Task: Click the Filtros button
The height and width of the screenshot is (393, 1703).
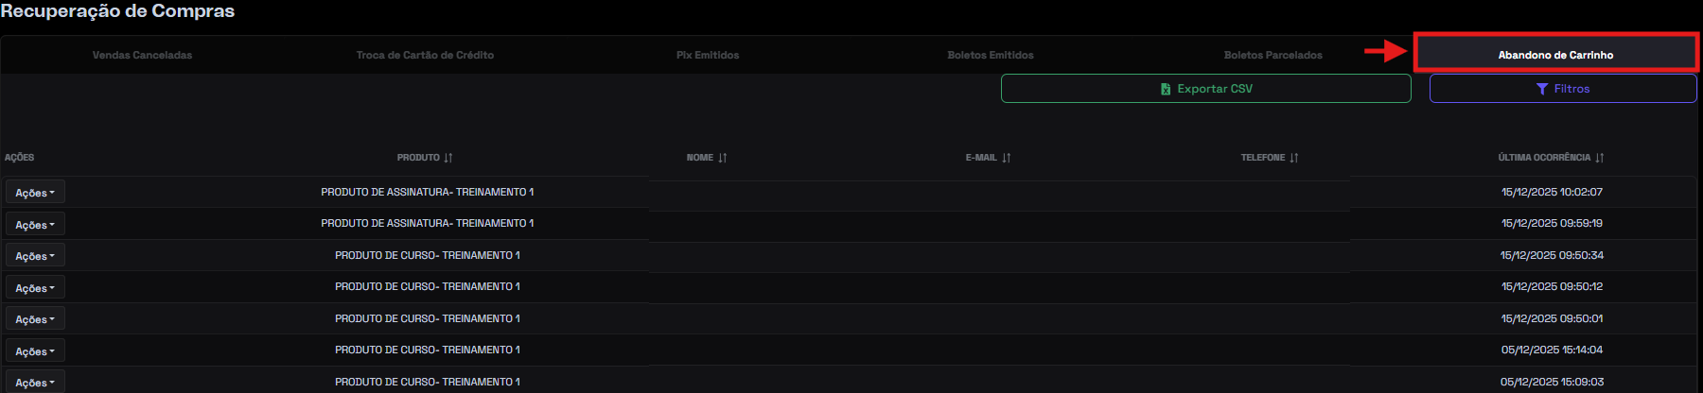Action: [1563, 89]
